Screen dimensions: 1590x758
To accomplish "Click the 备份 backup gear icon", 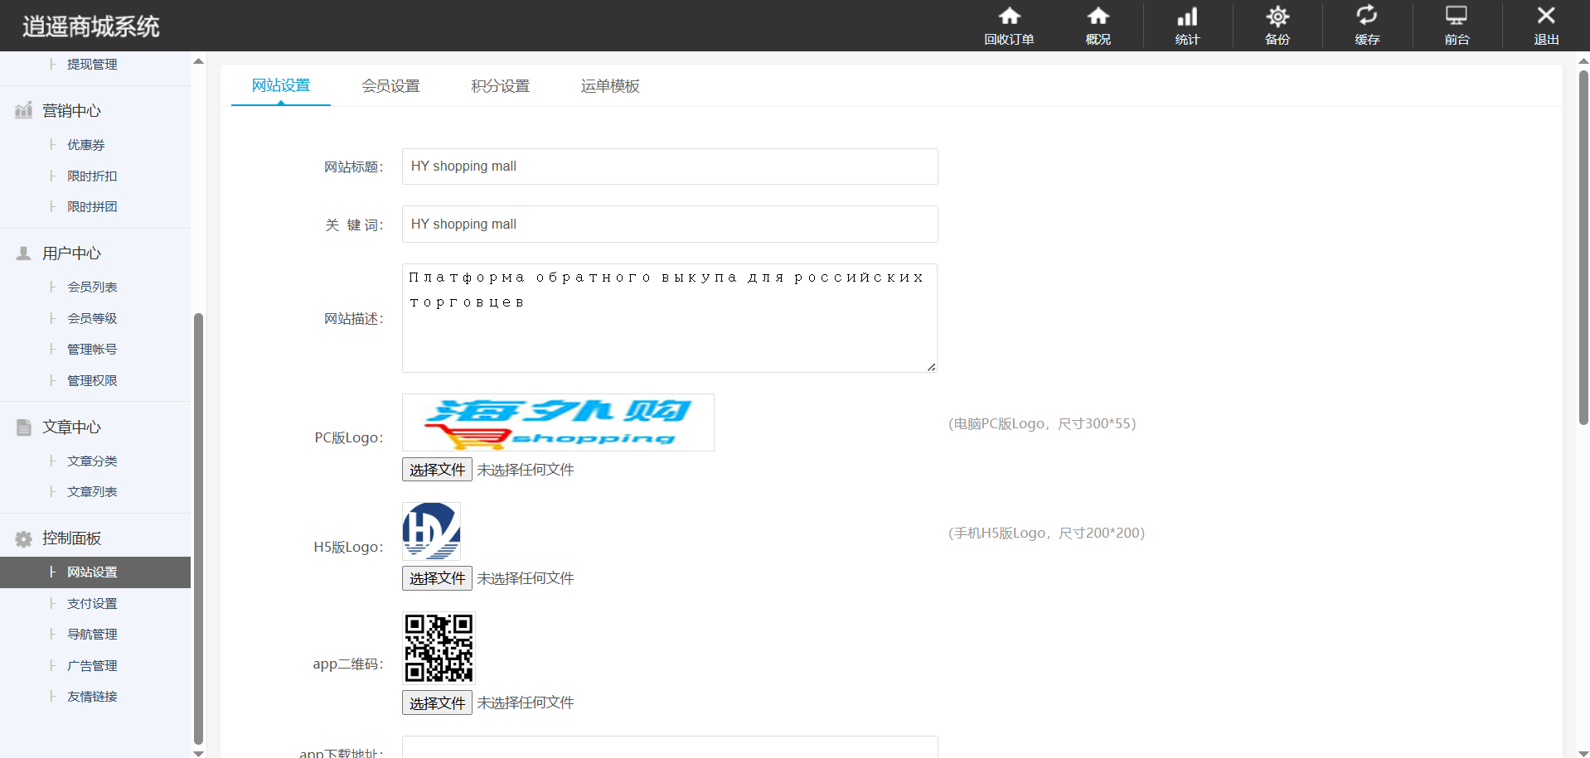I will point(1277,17).
